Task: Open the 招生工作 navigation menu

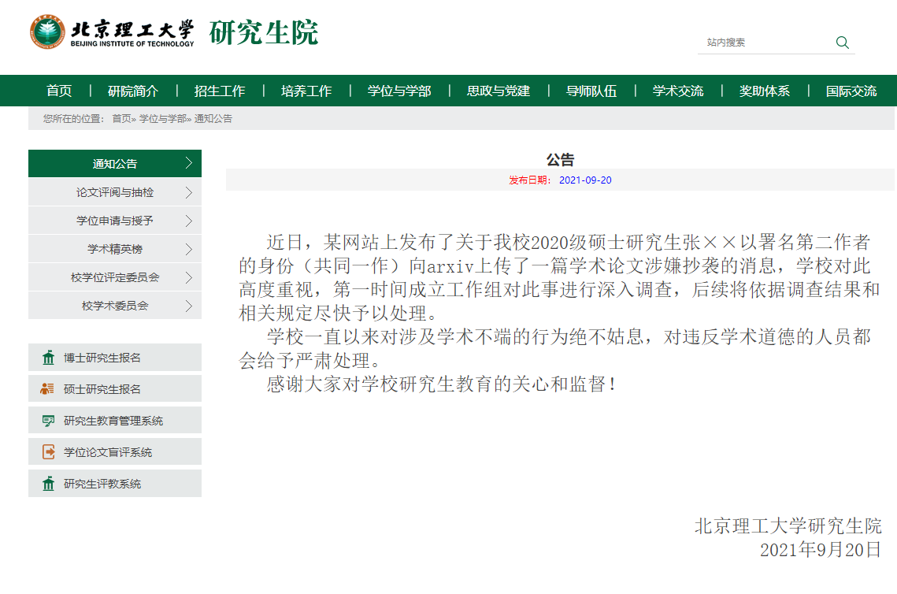Action: 220,91
